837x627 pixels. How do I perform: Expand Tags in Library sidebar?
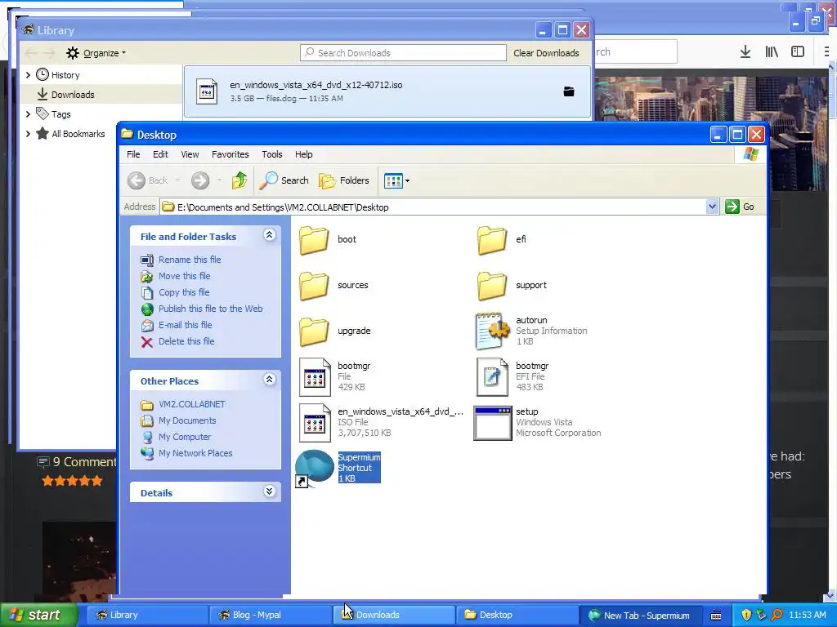coord(29,114)
